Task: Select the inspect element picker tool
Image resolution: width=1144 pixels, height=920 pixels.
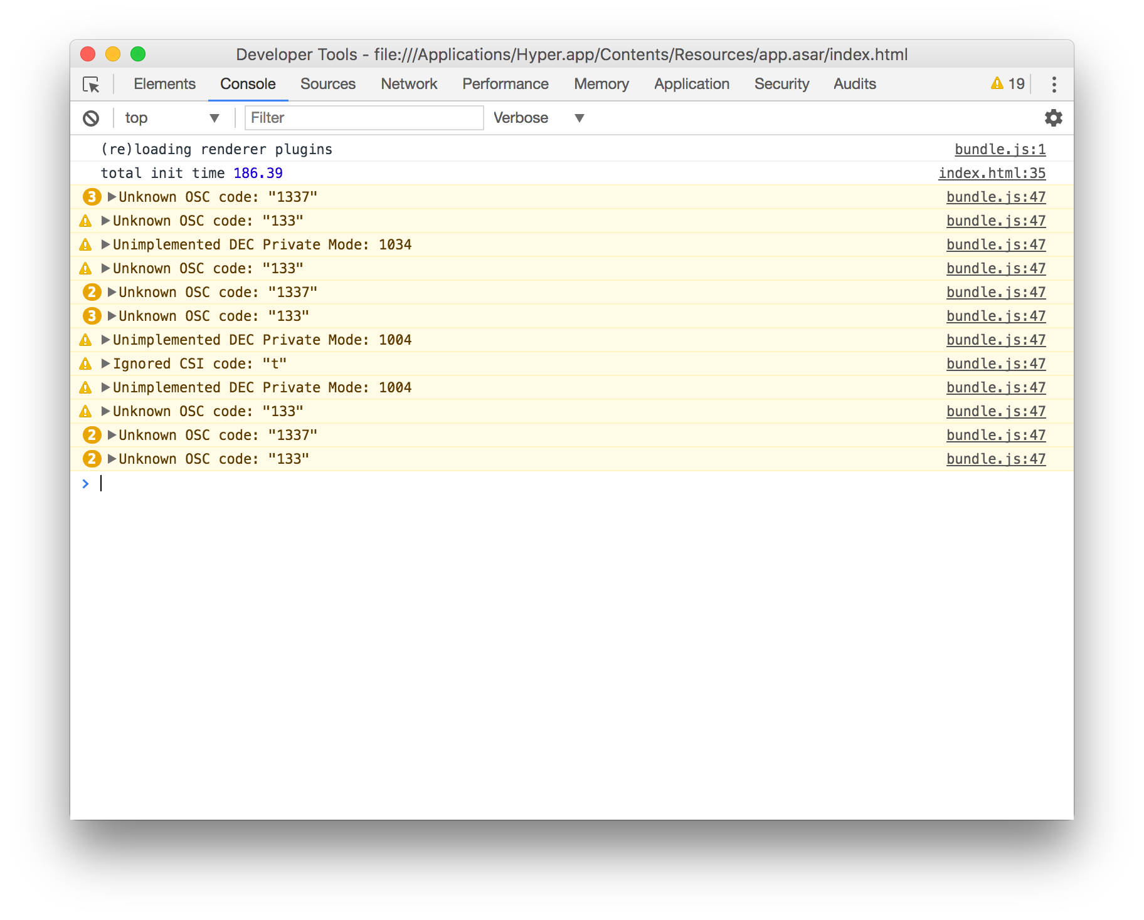Action: pyautogui.click(x=92, y=85)
